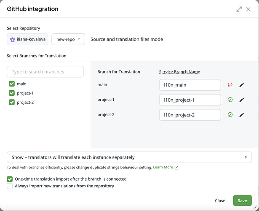This screenshot has width=259, height=211.
Task: Open the pencil edit for main branch
Action: (241, 85)
